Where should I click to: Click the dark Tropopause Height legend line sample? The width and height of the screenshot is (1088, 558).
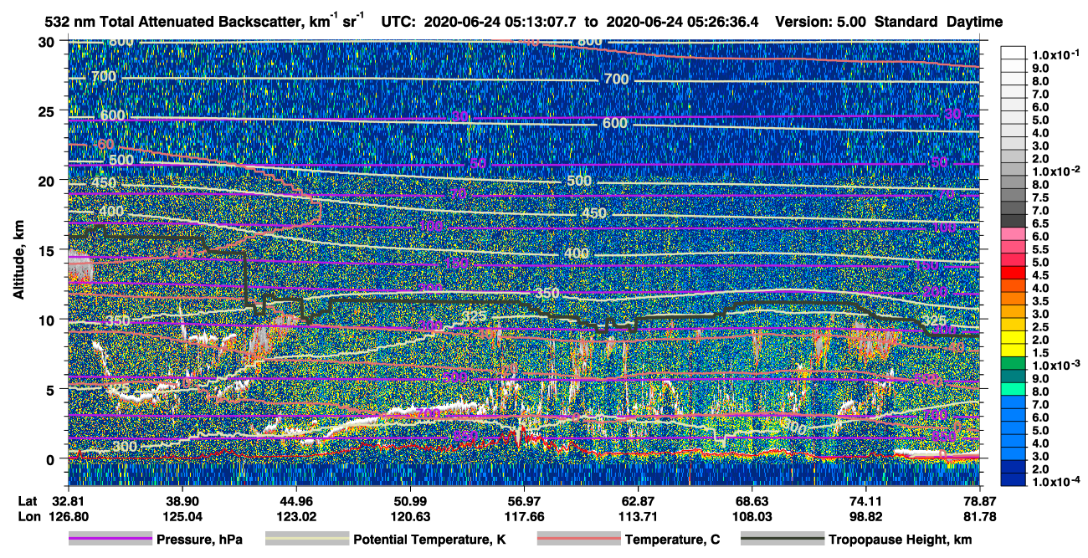[783, 540]
